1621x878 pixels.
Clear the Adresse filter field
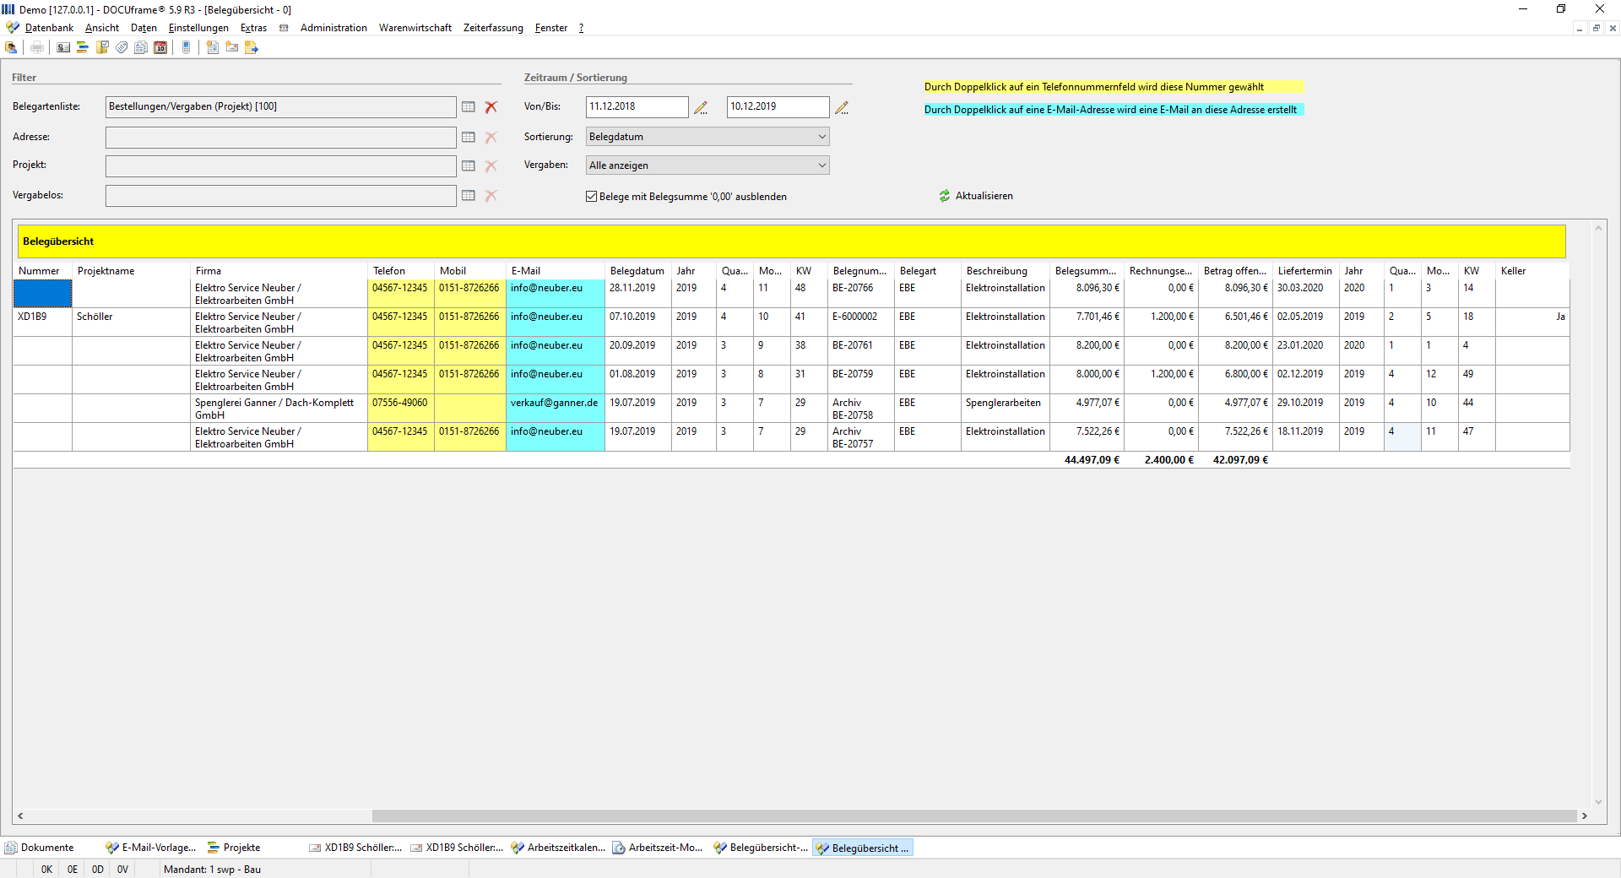pyautogui.click(x=491, y=138)
